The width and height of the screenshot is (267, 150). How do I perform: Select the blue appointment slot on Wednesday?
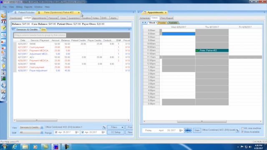[179, 34]
